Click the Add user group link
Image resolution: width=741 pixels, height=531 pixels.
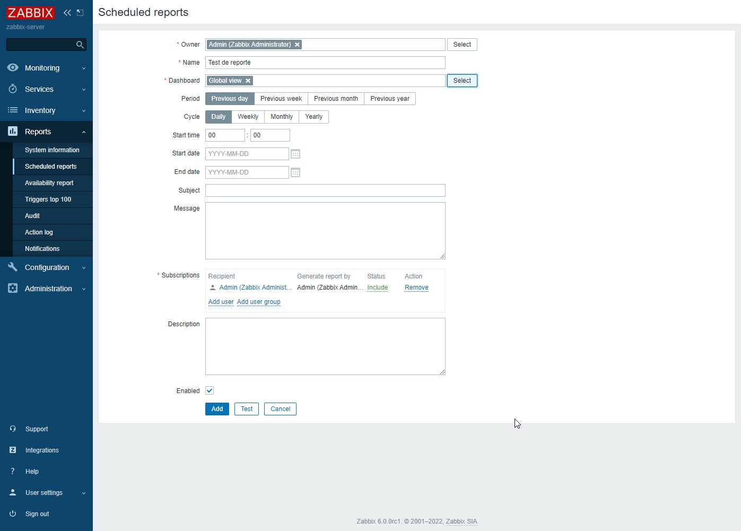258,302
